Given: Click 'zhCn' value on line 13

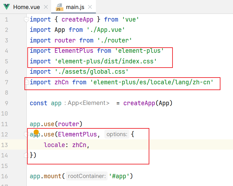Looking at the screenshot, I should [79, 145].
